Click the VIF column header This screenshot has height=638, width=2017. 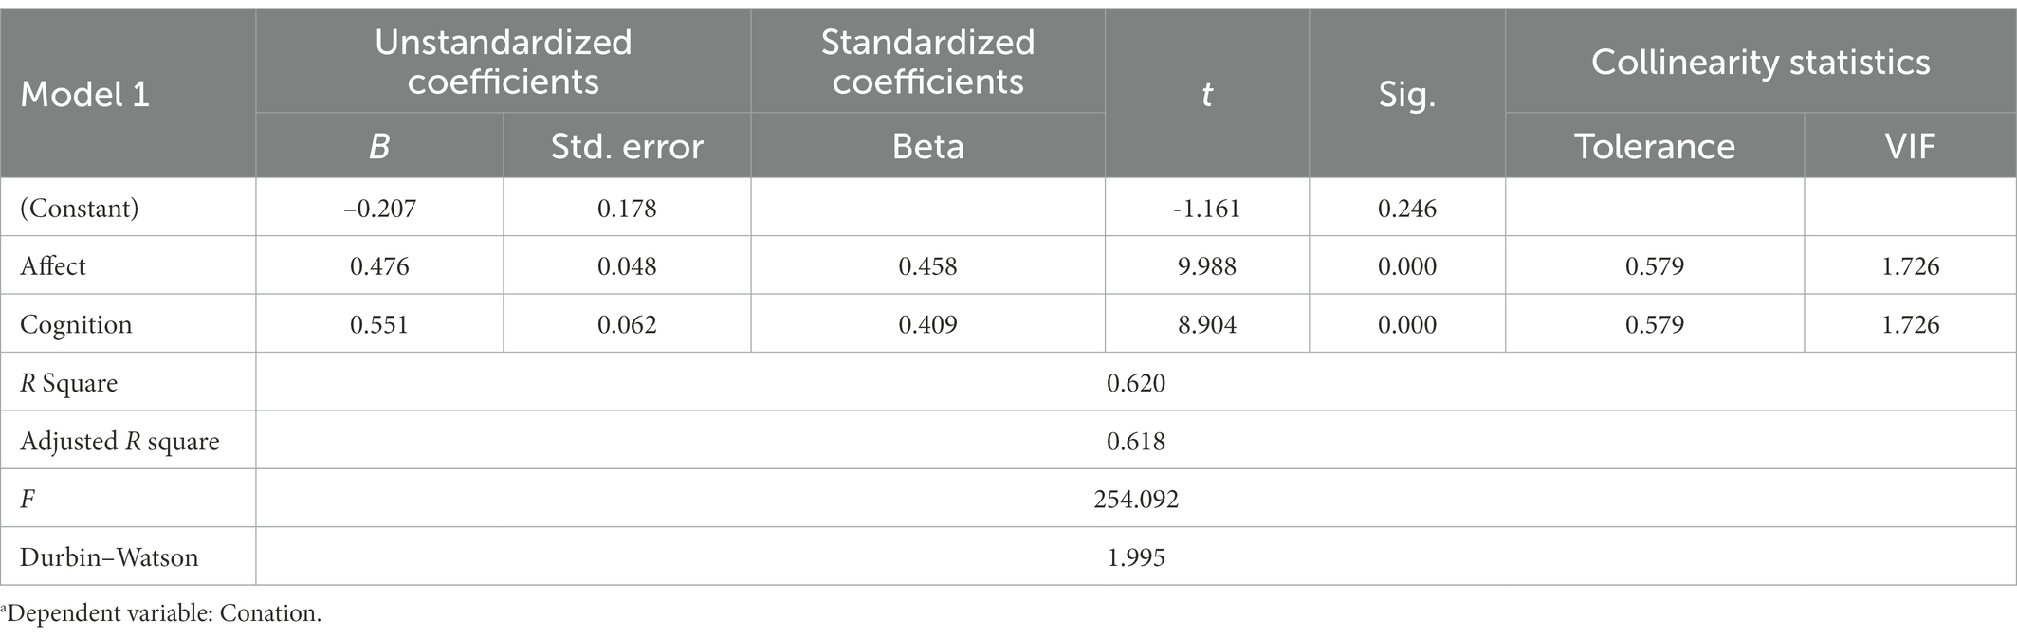click(1910, 146)
